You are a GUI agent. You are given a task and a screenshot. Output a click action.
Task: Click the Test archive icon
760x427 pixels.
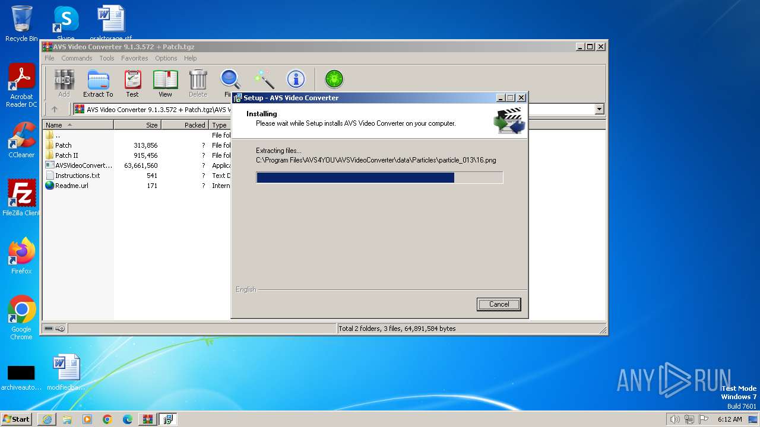[x=132, y=83]
